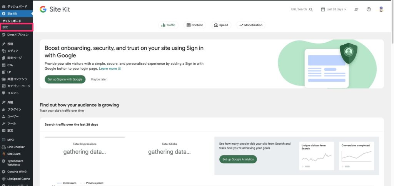Open the Last 28 days date dropdown

click(334, 9)
